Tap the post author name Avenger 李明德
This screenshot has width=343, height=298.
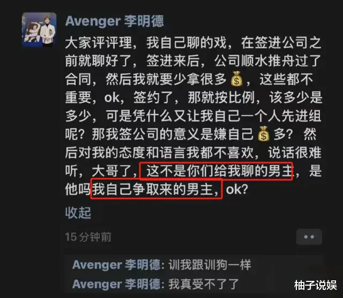click(x=114, y=21)
